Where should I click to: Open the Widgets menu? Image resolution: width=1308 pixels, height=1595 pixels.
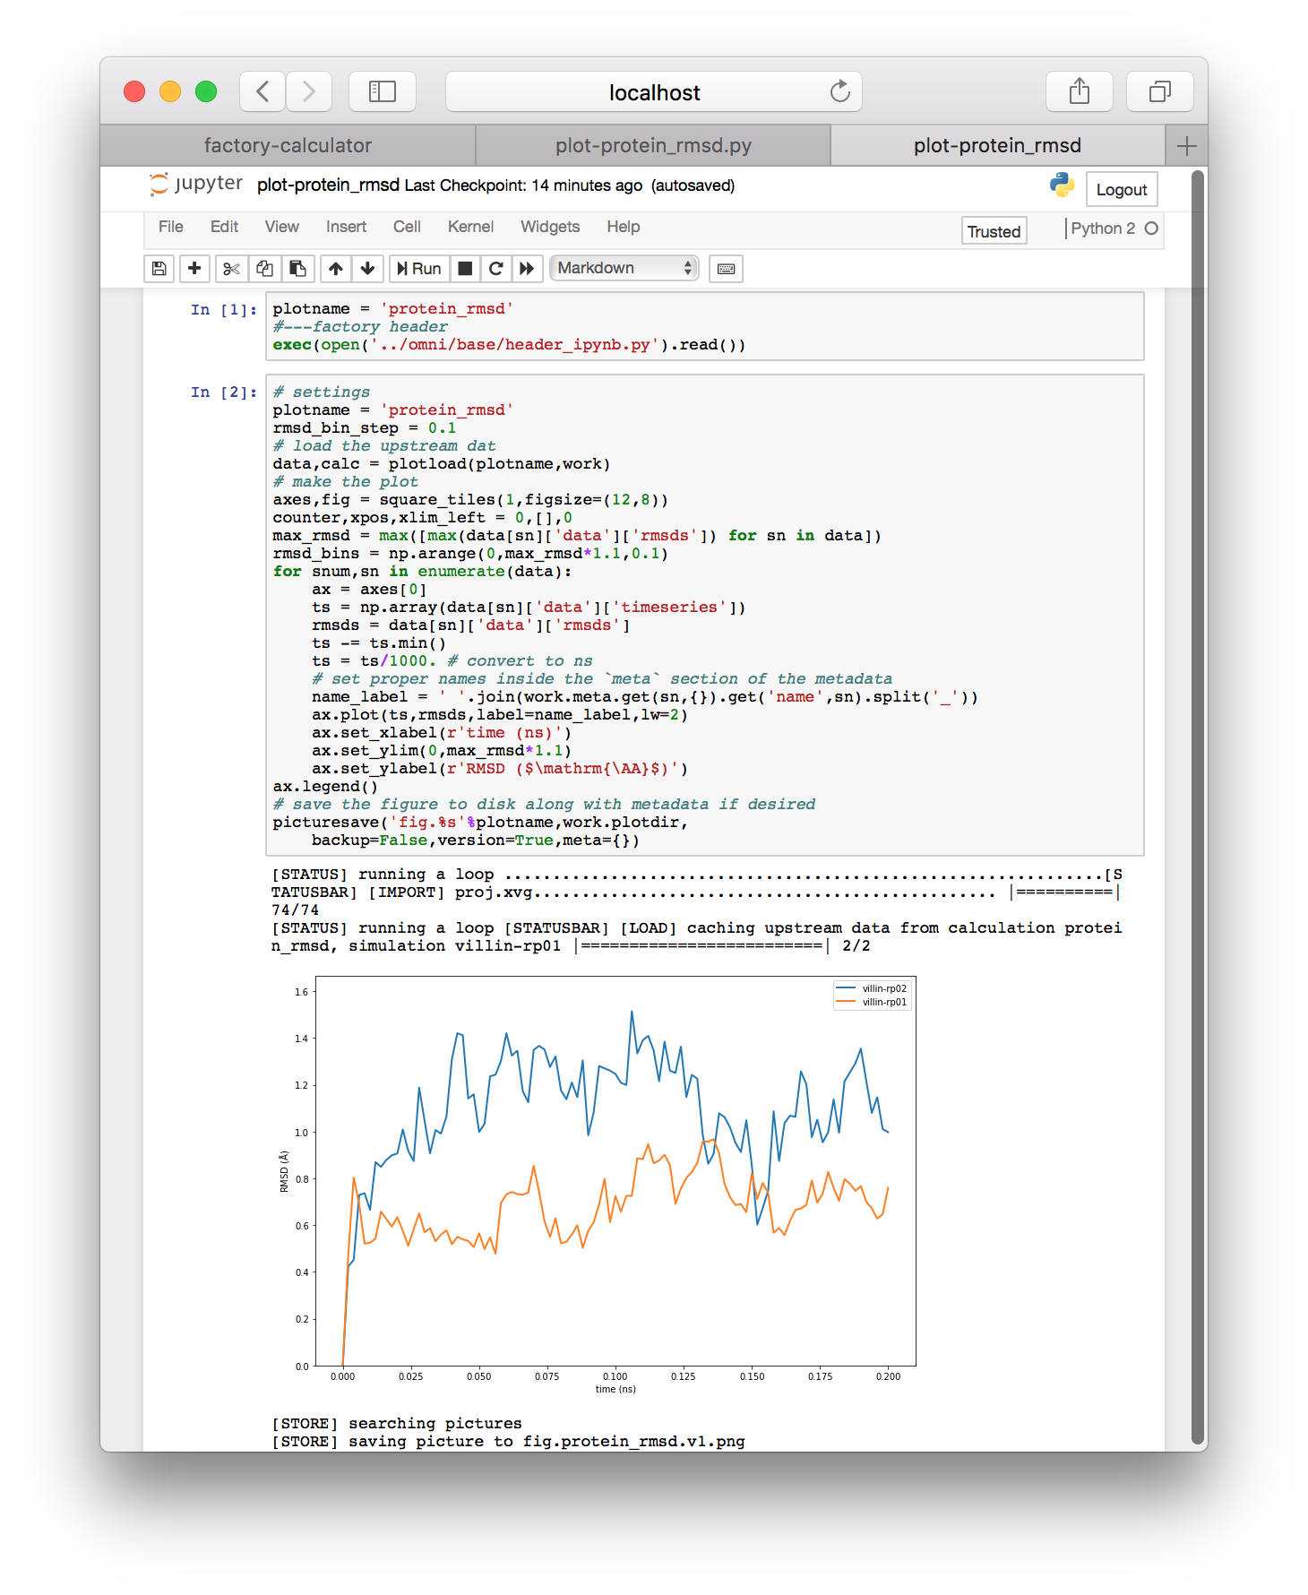click(x=550, y=227)
